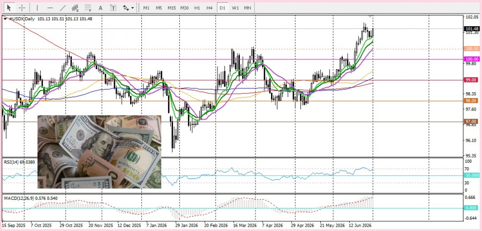Switch to the M1 timeframe

[x=146, y=8]
